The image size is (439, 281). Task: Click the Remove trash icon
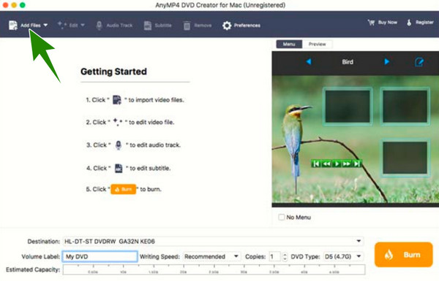coord(187,26)
